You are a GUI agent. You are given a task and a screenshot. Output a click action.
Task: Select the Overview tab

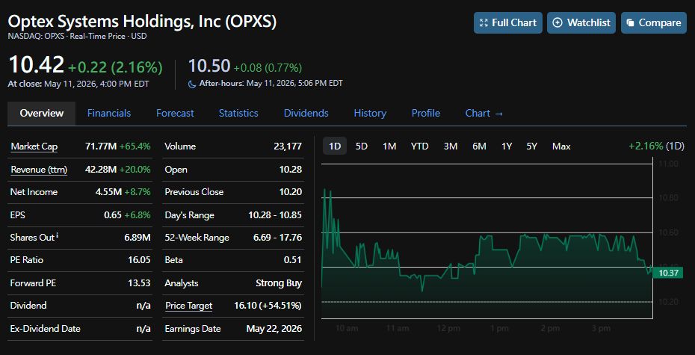click(42, 114)
